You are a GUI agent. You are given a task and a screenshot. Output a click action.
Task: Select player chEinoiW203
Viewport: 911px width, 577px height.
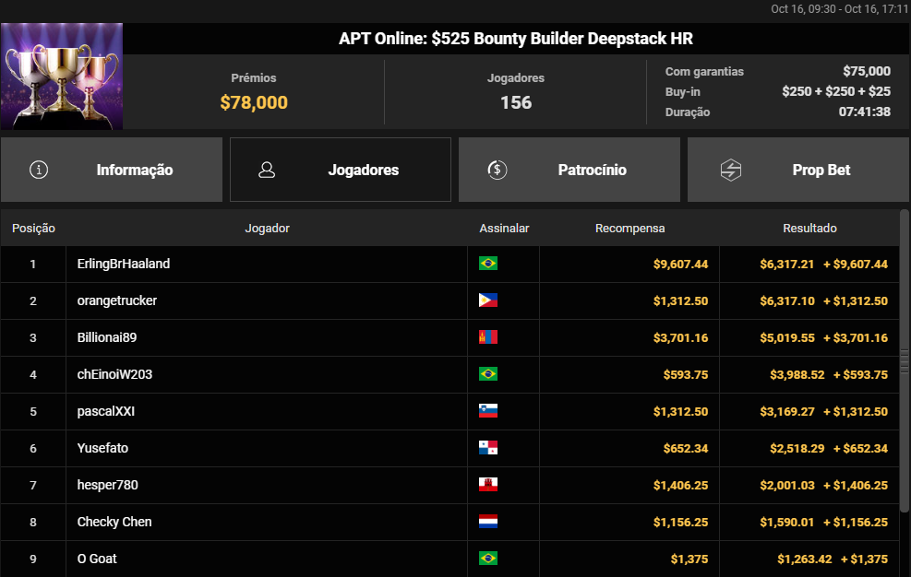point(114,374)
